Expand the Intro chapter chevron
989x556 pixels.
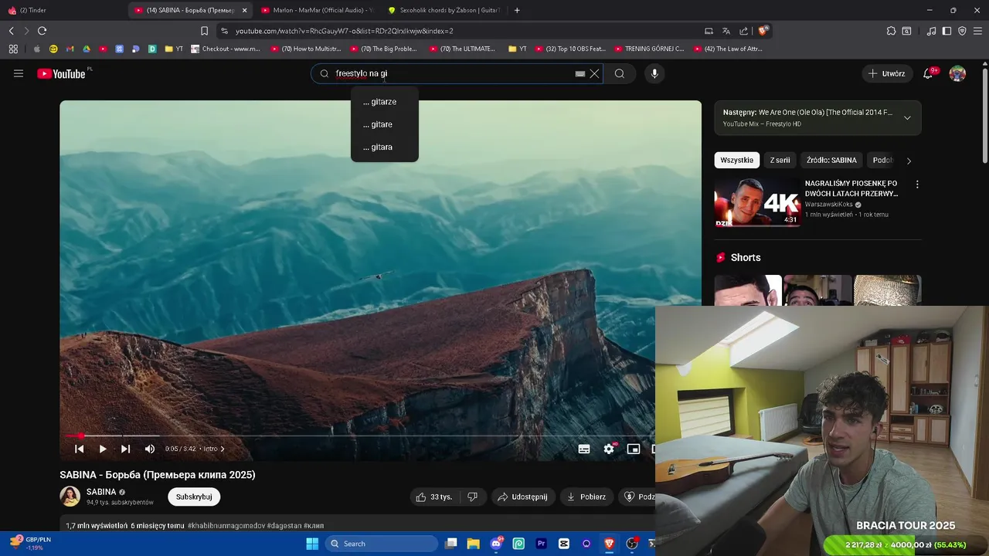click(x=223, y=449)
